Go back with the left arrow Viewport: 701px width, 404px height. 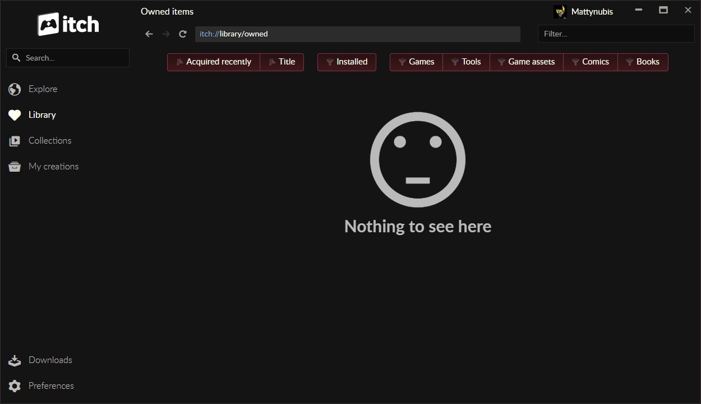[149, 34]
